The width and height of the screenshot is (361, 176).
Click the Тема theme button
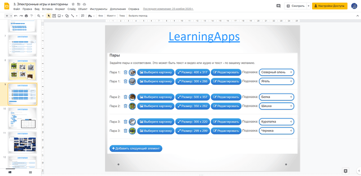[122, 16]
